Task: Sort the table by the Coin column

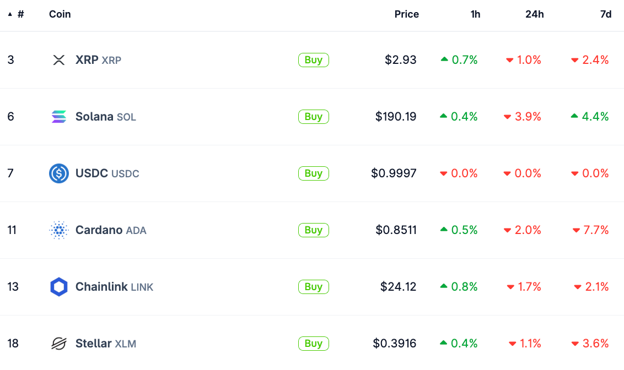Action: [x=60, y=14]
